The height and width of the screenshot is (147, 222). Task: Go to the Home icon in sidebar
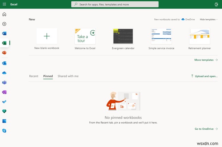(x=4, y=14)
